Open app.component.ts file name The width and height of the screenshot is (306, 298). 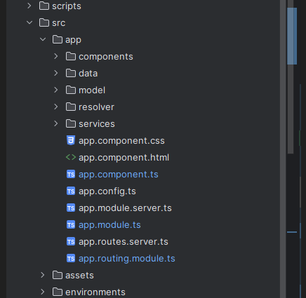tap(119, 175)
